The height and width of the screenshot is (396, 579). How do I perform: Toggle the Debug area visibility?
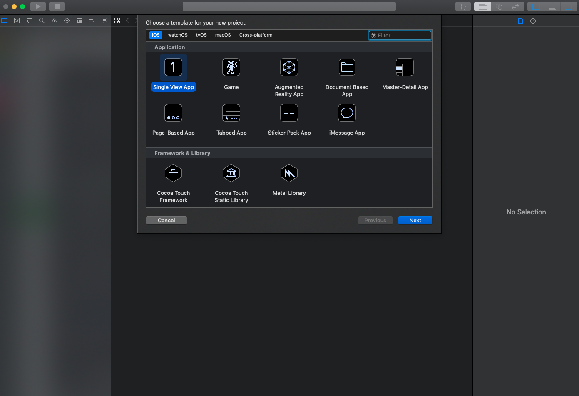point(552,7)
